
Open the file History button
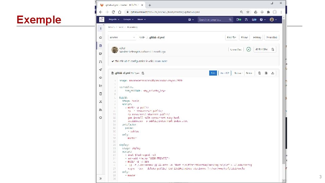tap(257, 37)
